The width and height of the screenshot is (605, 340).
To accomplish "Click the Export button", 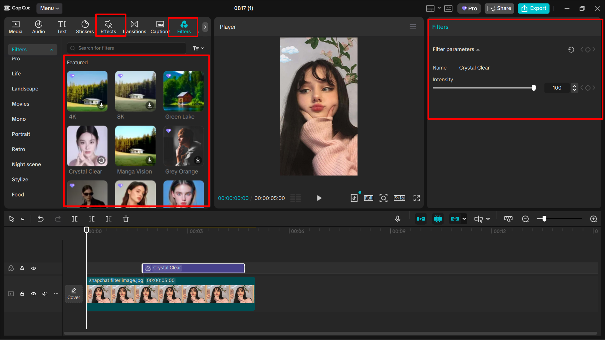I will (533, 8).
